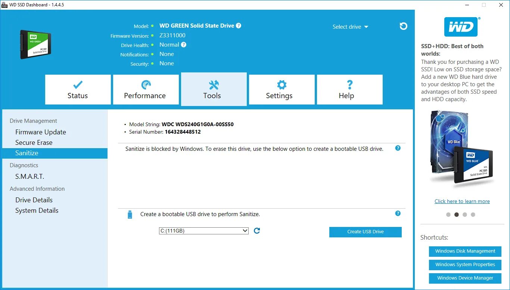Open the Select drive dropdown
510x290 pixels.
click(350, 27)
